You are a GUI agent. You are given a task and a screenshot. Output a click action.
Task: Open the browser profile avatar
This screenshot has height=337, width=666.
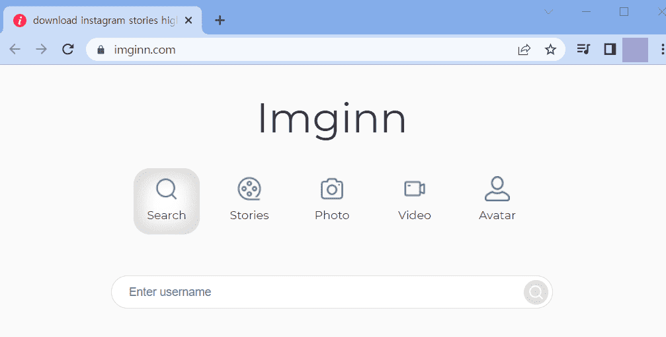[x=635, y=50]
